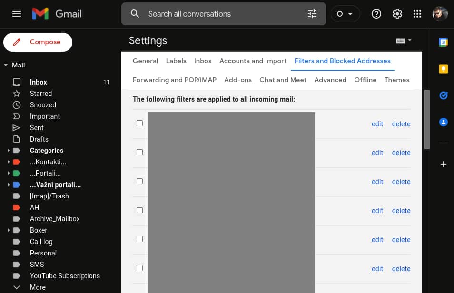Open Google Tasks in the side panel
The width and height of the screenshot is (454, 293).
coord(443,95)
